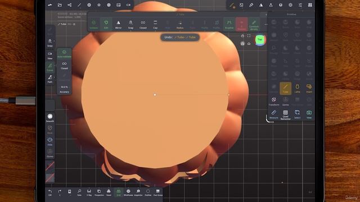The height and width of the screenshot is (202, 360).
Task: Select Curve stroke mode
Action: [x=50, y=67]
